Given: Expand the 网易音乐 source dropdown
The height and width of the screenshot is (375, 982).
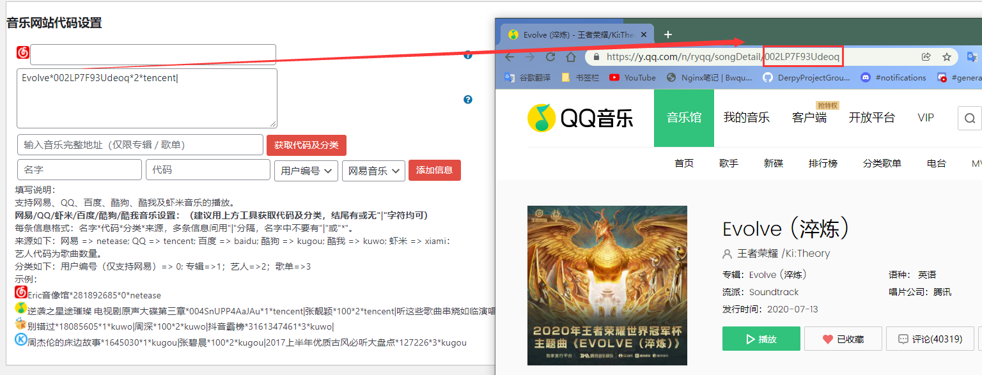Looking at the screenshot, I should pos(373,171).
